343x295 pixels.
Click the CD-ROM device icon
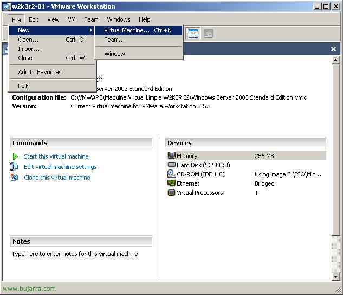pos(171,174)
